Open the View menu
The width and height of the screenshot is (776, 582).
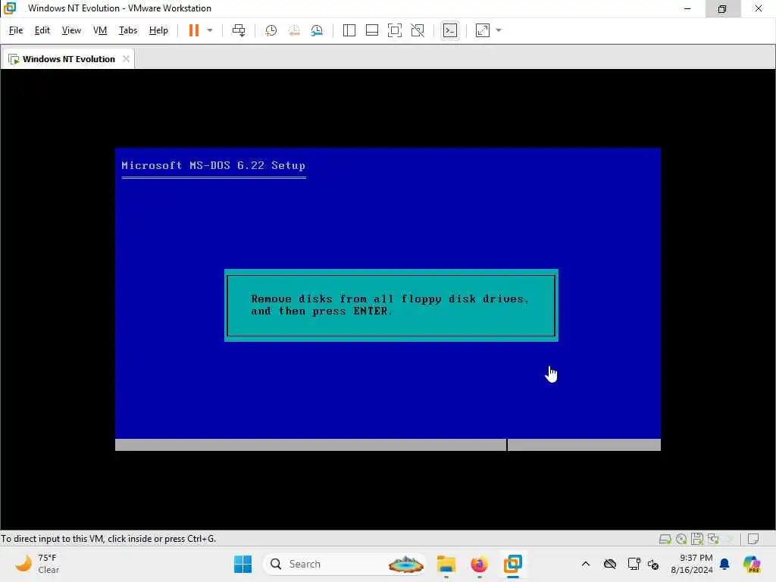pos(71,30)
